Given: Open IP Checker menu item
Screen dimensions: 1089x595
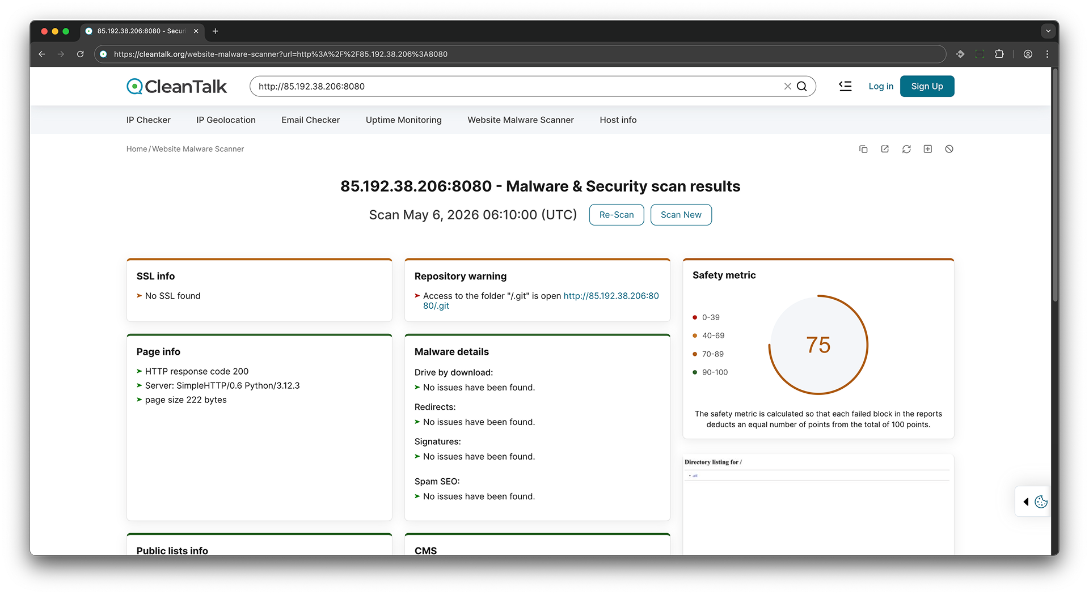Looking at the screenshot, I should pyautogui.click(x=149, y=120).
